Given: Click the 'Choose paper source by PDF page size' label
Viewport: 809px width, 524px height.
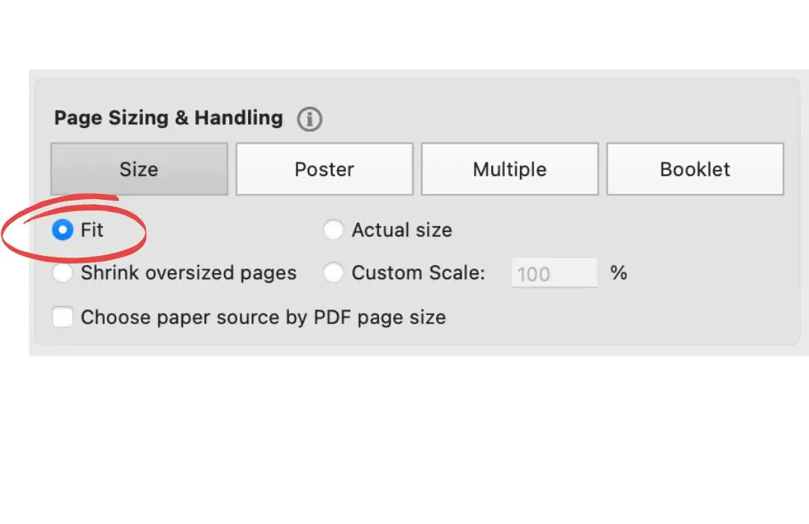Looking at the screenshot, I should point(263,317).
